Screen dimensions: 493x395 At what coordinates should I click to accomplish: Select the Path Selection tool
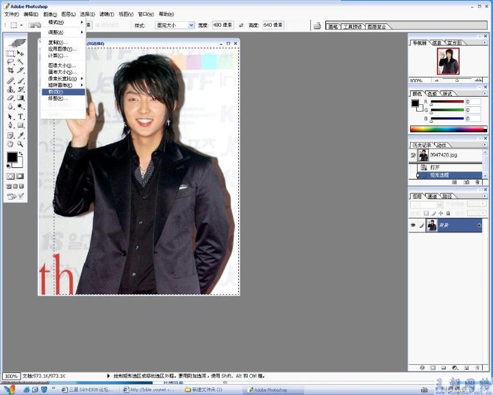[10, 117]
